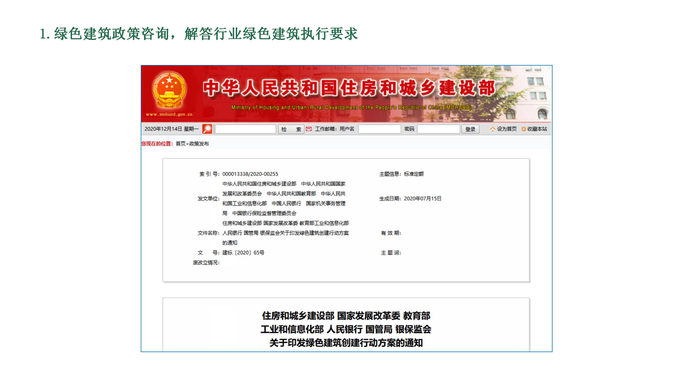693x390 pixels.
Task: Click the index number 000013338/2020-00255
Action: tap(250, 174)
